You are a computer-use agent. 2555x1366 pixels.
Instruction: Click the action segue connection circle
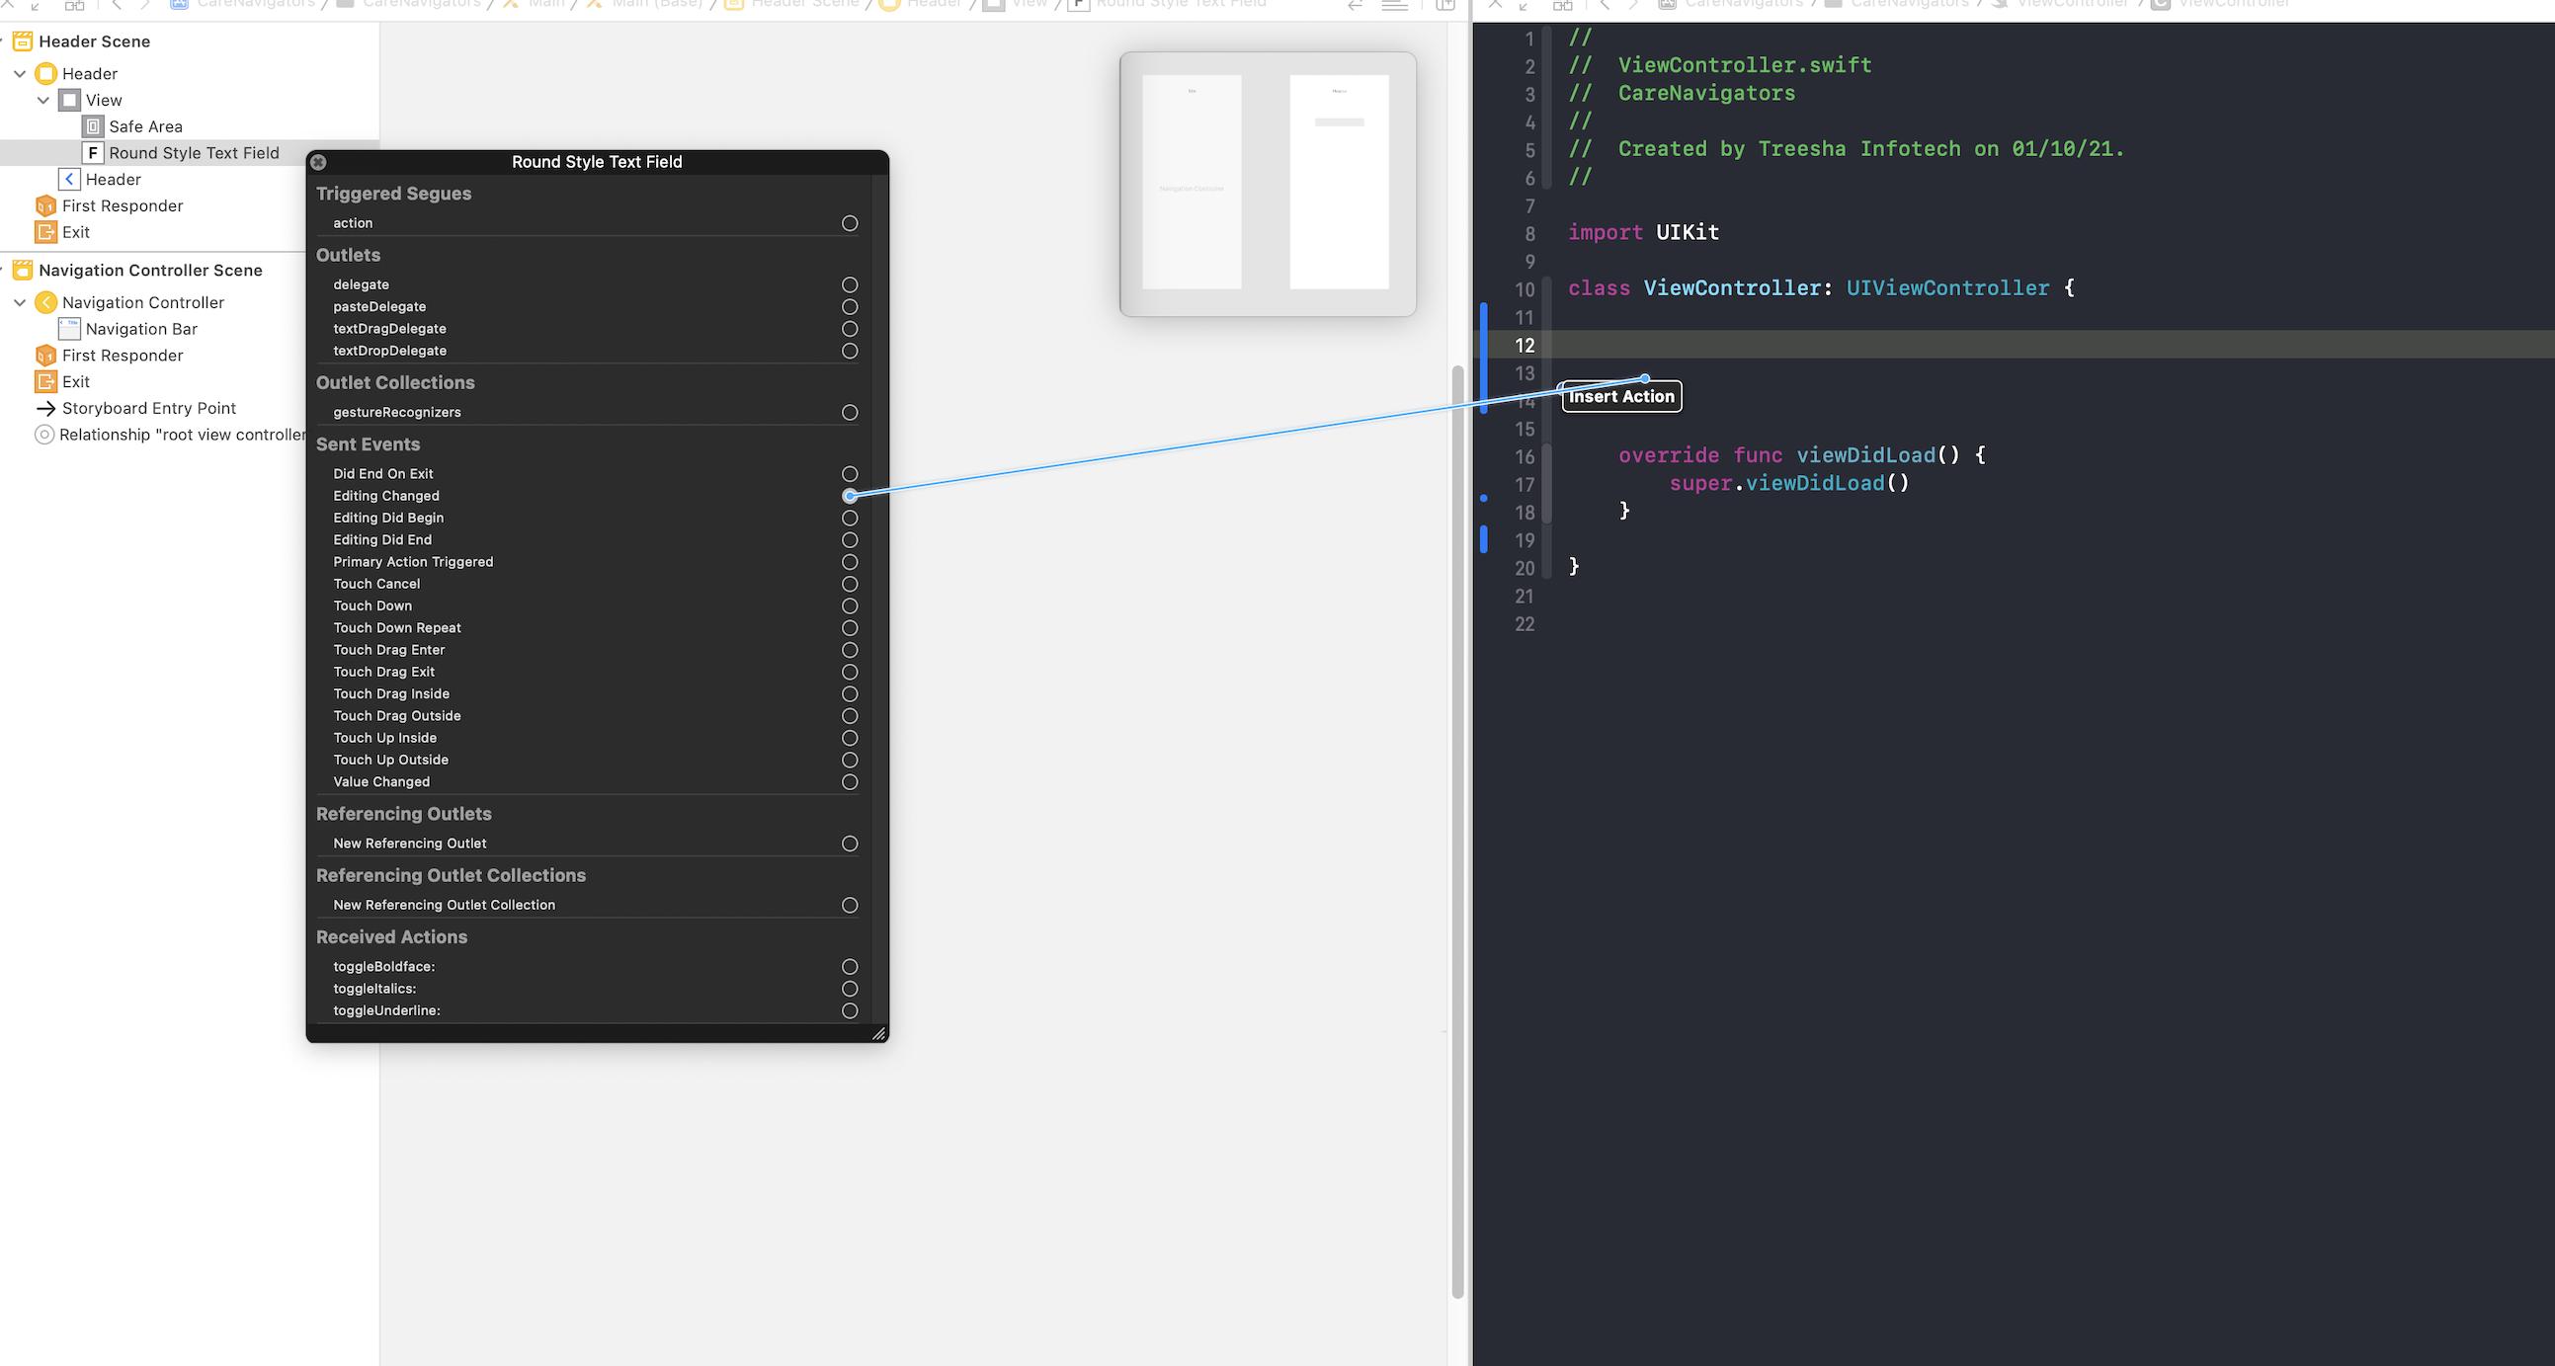(850, 223)
